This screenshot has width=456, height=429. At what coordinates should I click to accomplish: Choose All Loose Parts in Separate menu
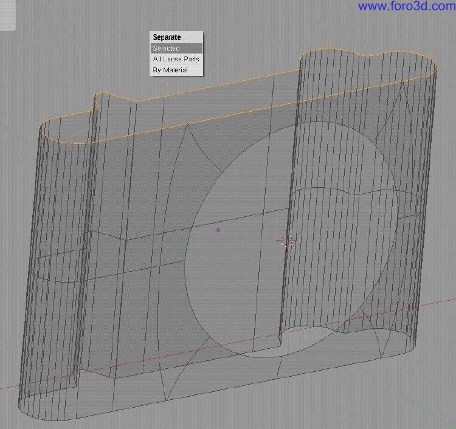click(176, 59)
